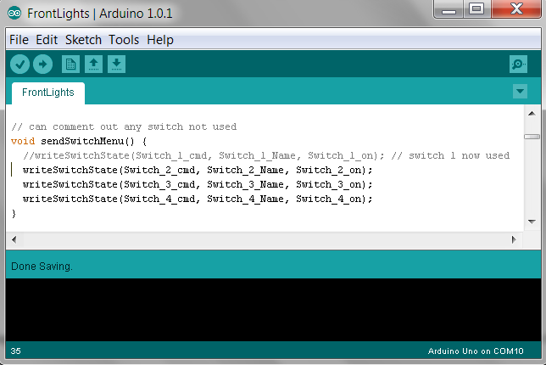This screenshot has width=546, height=365.
Task: Click 'Arduino Uno on COM10' board label
Action: pos(476,351)
